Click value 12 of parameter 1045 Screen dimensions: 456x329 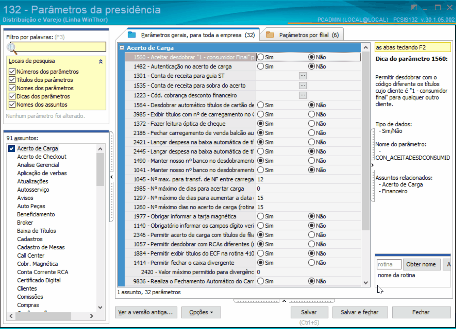click(260, 179)
